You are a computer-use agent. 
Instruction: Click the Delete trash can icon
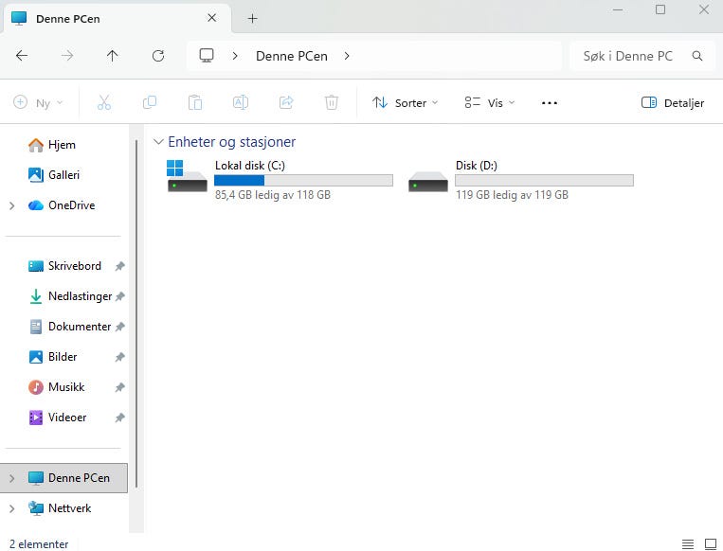(331, 102)
